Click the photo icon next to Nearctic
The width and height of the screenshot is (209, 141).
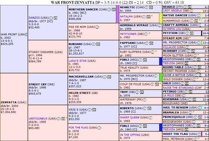pyautogui.click(x=151, y=8)
